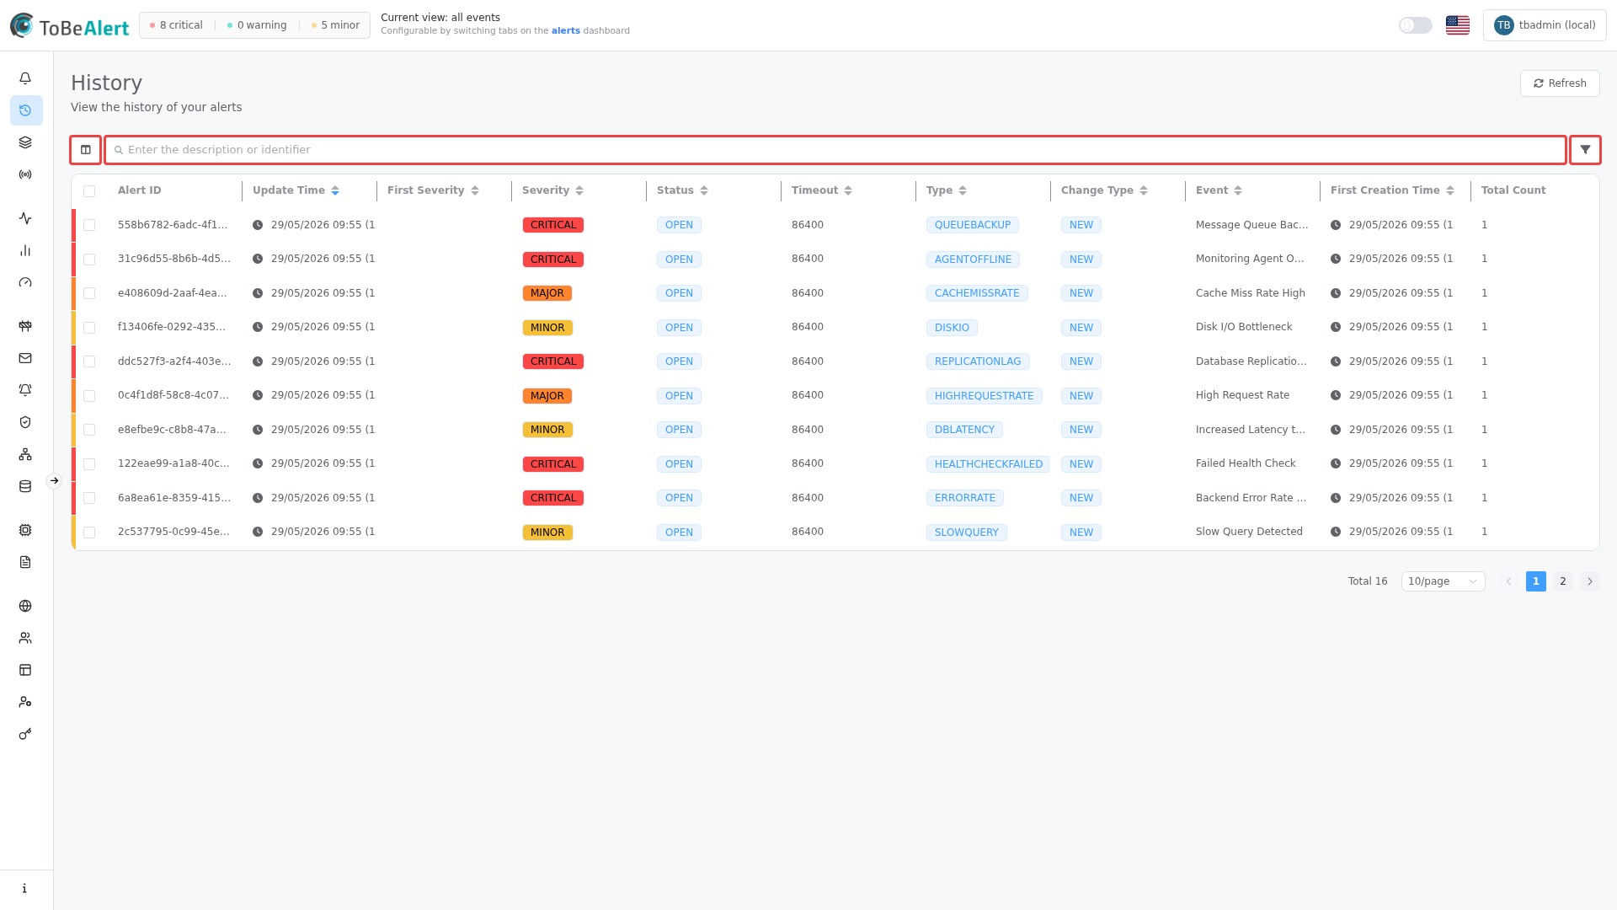The image size is (1617, 910).
Task: Open the filter funnel icon
Action: (x=1585, y=150)
